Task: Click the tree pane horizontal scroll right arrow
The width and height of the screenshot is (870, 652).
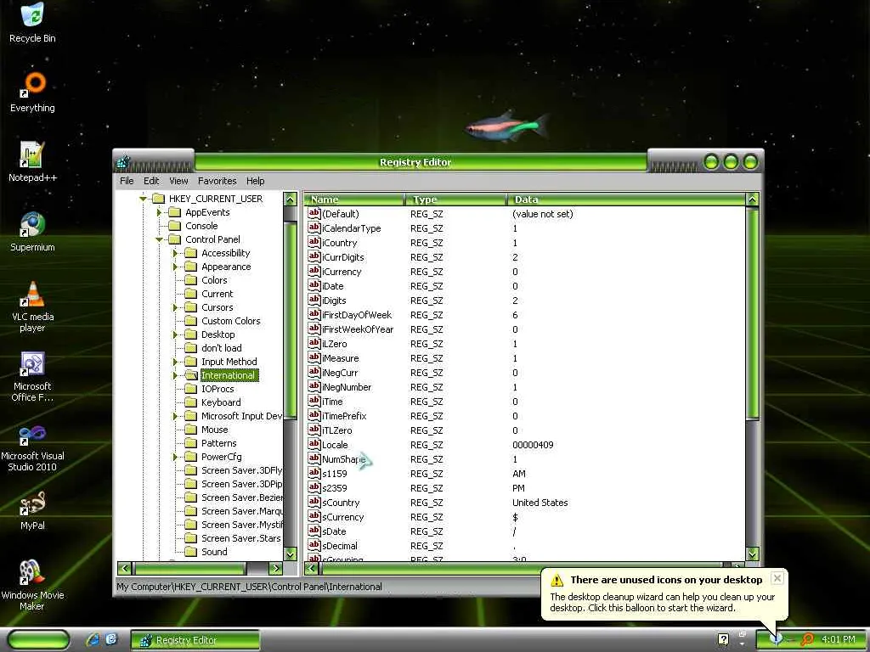Action: point(276,568)
